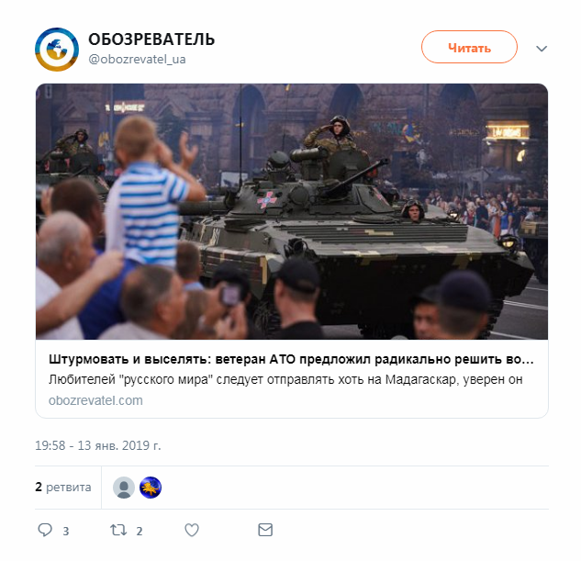Click retweet count 2 beside arrows
The width and height of the screenshot is (581, 561).
[140, 532]
